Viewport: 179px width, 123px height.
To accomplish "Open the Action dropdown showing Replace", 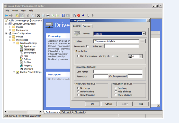I will pos(144,34).
